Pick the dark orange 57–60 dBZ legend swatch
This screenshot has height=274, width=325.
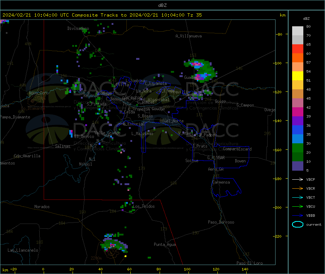click(298, 58)
